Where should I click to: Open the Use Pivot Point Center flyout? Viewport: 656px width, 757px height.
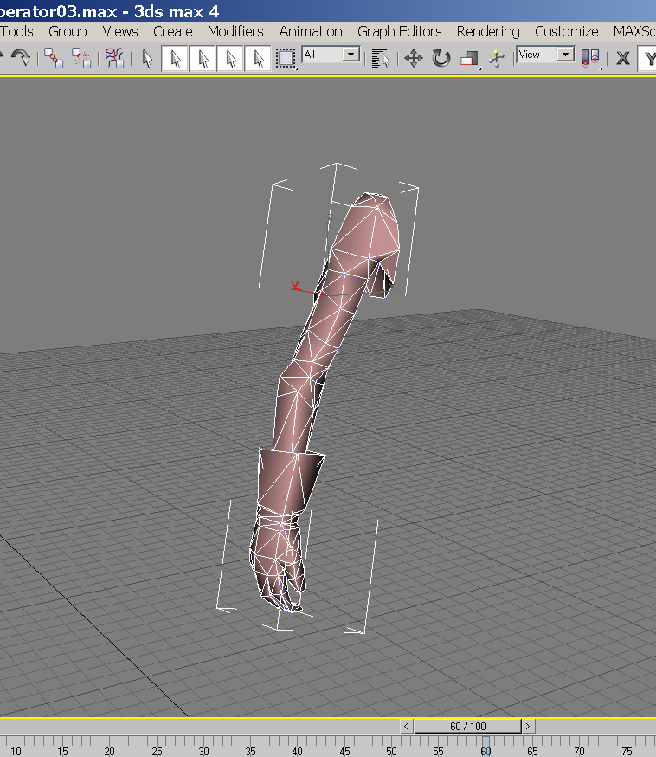coord(591,58)
